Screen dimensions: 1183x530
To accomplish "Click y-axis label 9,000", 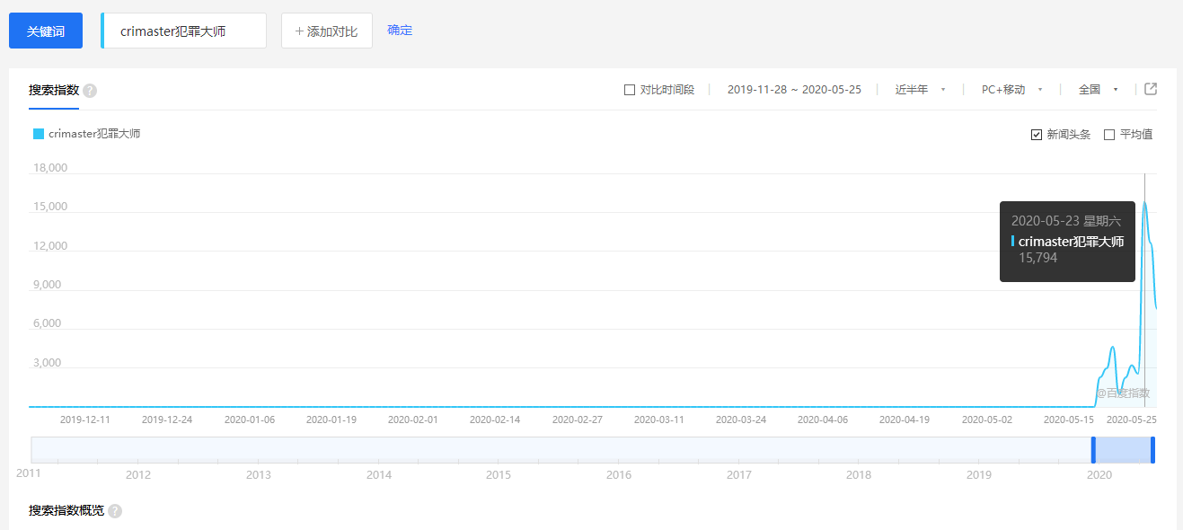I will [x=47, y=285].
